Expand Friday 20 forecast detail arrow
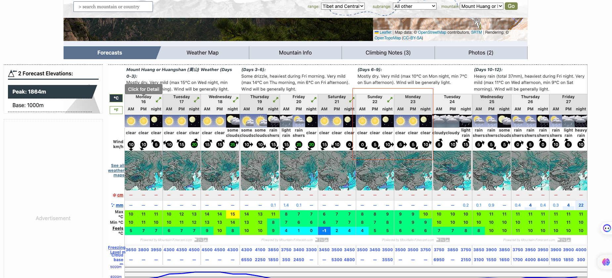This screenshot has height=278, width=612. pyautogui.click(x=314, y=99)
